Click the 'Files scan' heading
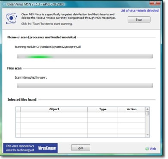Image resolution: width=168 pixels, height=159 pixels. tap(14, 68)
